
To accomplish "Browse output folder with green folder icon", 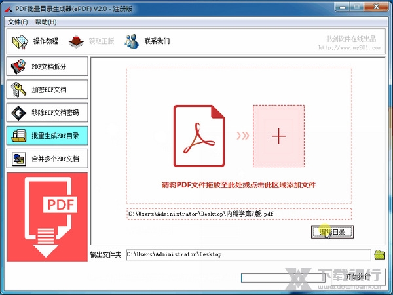I will (x=379, y=254).
